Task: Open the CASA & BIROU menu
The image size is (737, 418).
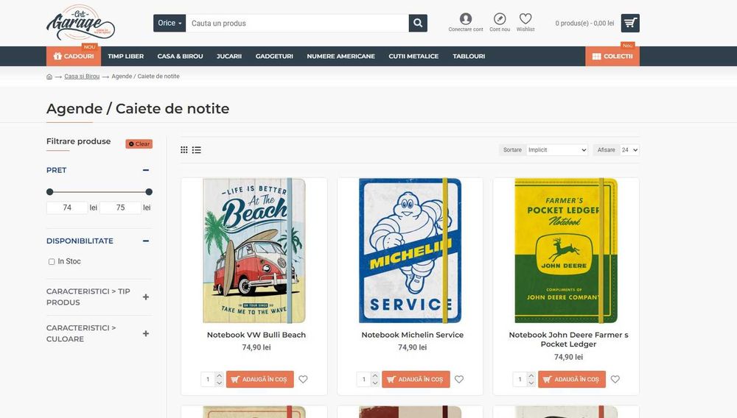Action: 180,56
